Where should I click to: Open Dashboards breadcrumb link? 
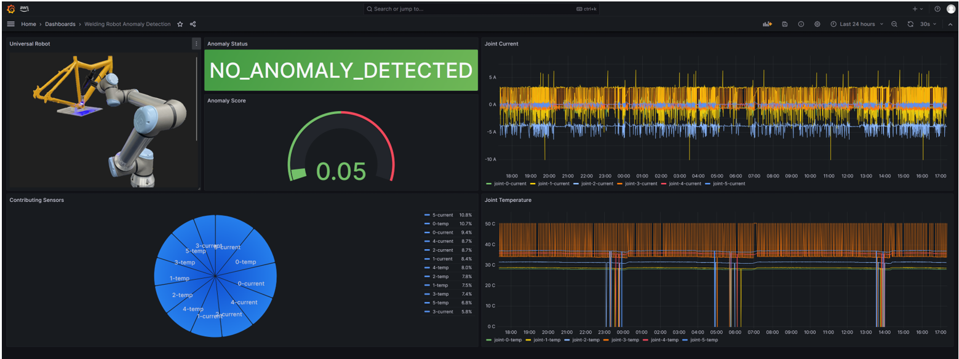coord(60,25)
